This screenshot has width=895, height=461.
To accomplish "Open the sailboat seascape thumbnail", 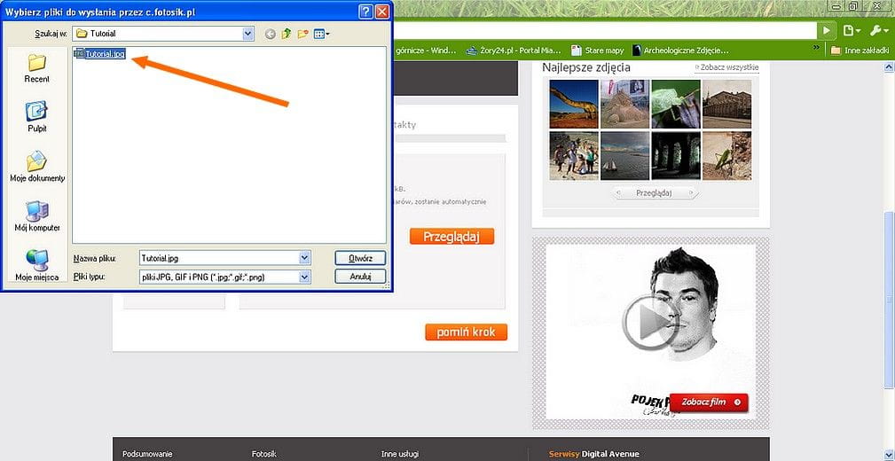I will pyautogui.click(x=625, y=156).
